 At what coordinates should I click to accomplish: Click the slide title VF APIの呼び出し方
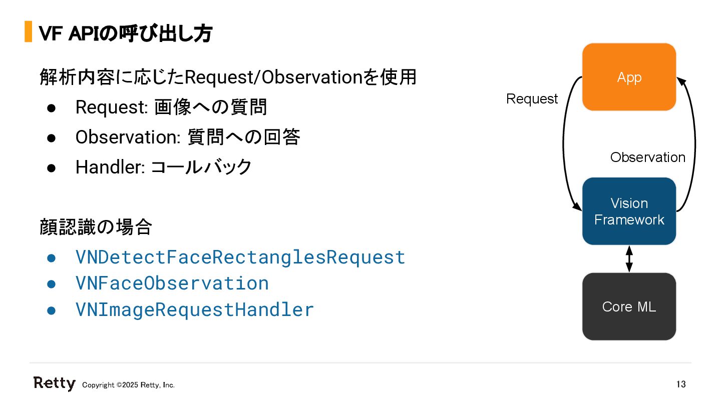coord(126,33)
